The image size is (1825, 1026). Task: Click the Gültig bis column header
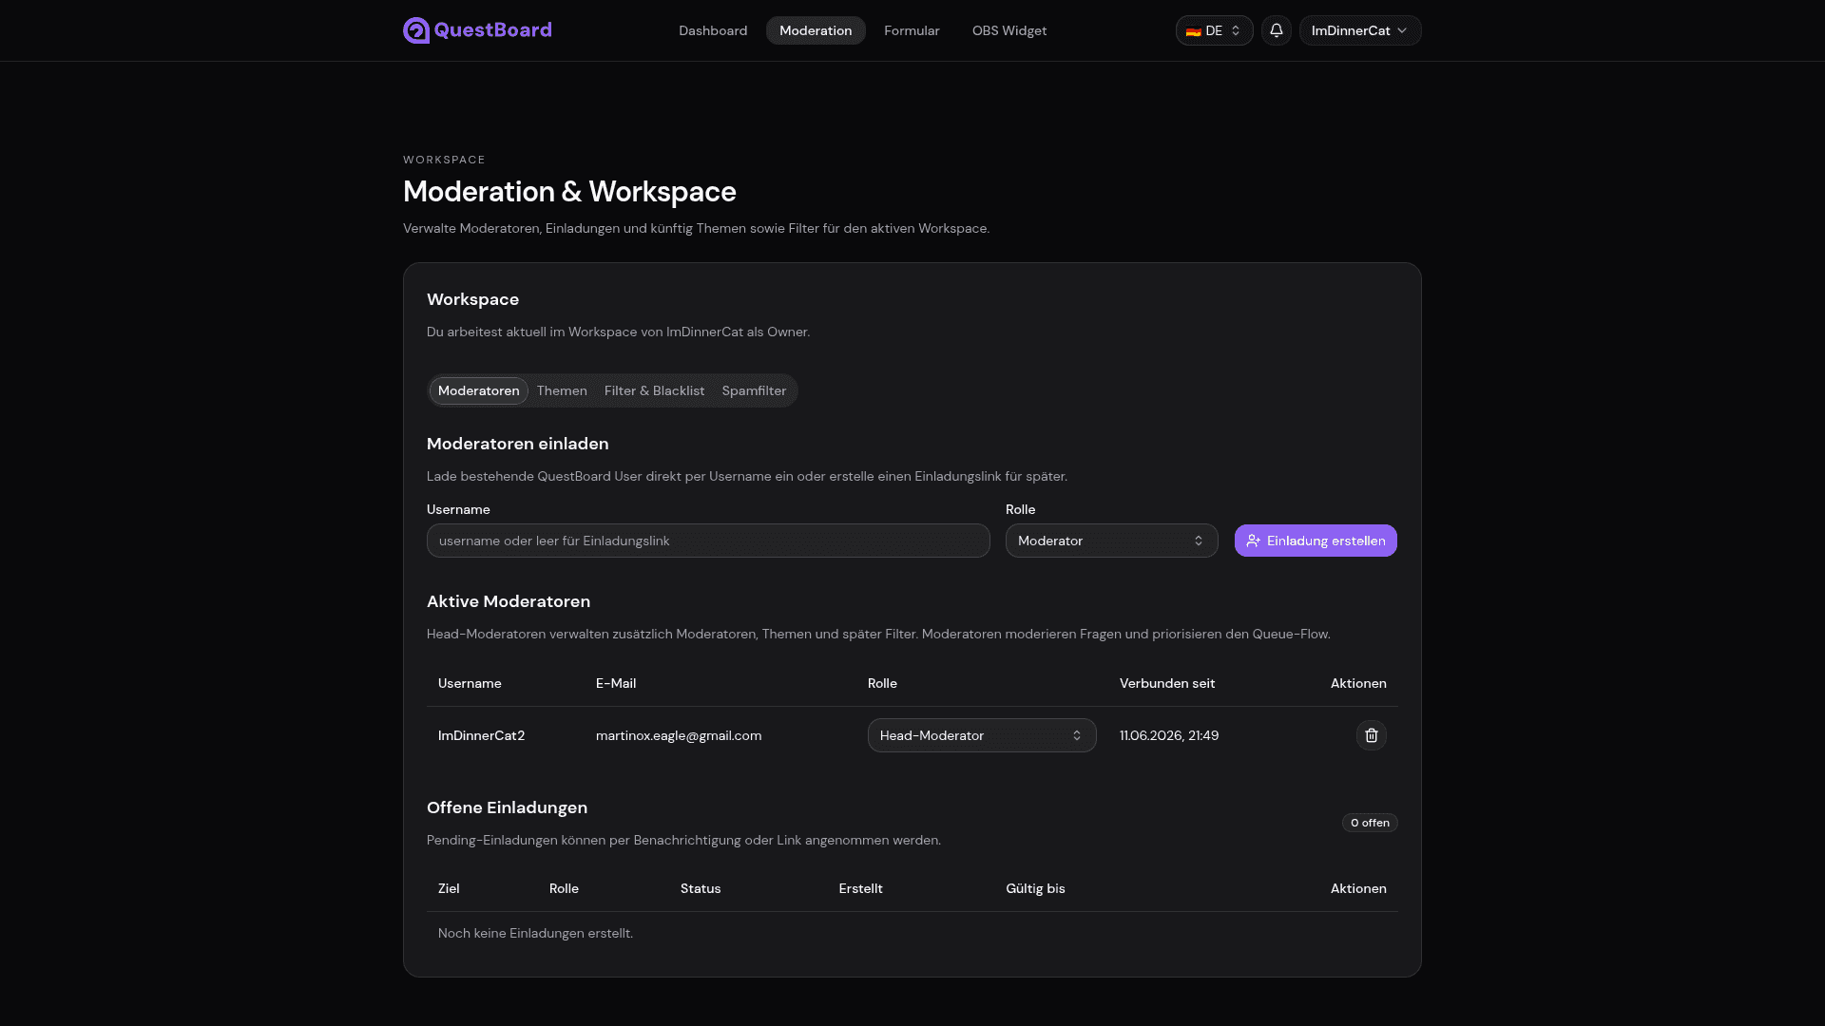[1035, 888]
